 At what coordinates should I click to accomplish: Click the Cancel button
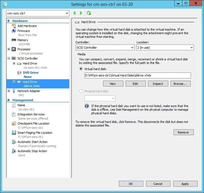(x=158, y=184)
